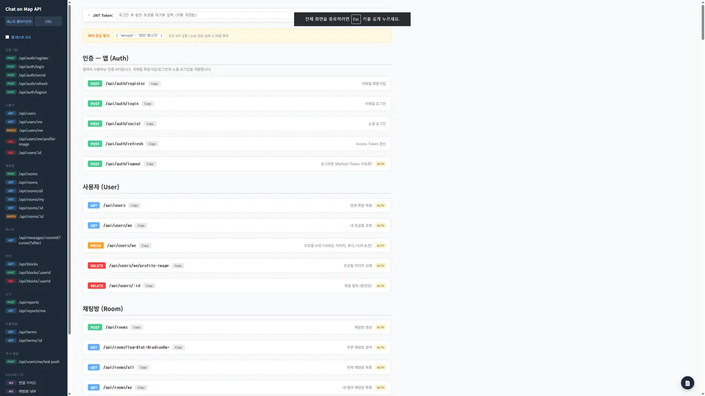Open the /api/messages/:roomId sidebar link
The image size is (705, 396).
point(33,240)
